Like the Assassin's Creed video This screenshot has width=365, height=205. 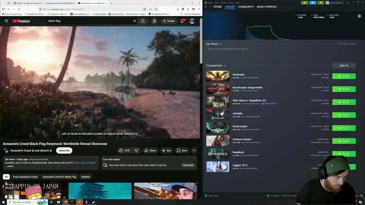pos(124,150)
